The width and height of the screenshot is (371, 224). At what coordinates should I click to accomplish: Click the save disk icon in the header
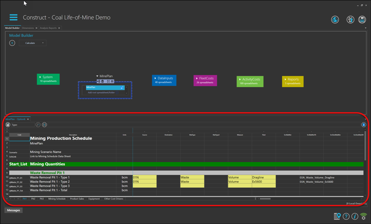pos(362,20)
